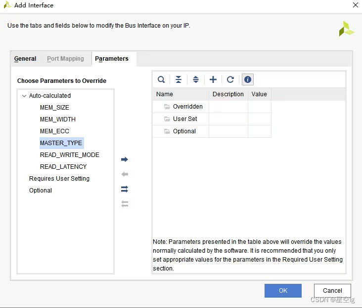Select MEM_SIZE parameter in tree
Screen dimensions: 362x308
coord(54,108)
